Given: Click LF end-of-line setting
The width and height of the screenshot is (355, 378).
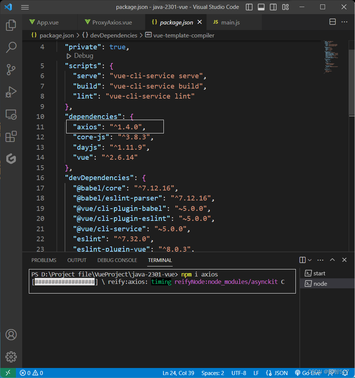Looking at the screenshot, I should point(256,373).
